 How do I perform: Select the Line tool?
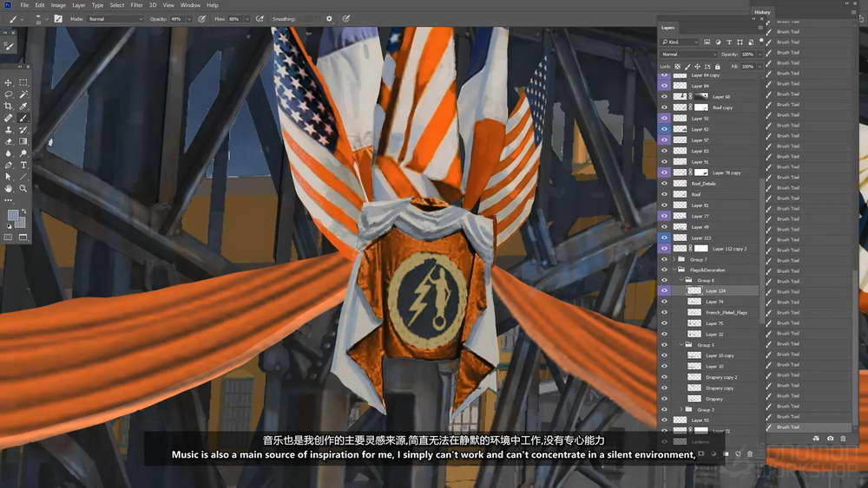(23, 177)
